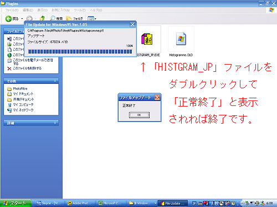Screen dimensions: 277x207
Task: Select the Histogramme.OLD file icon
Action: pyautogui.click(x=181, y=39)
